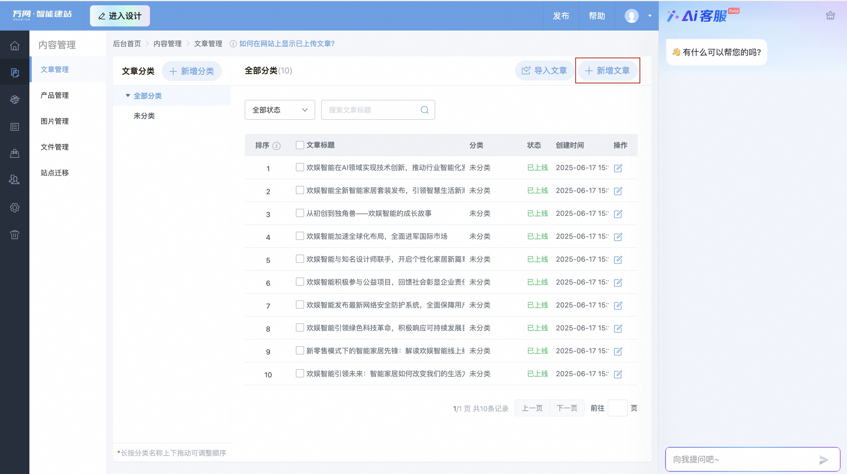Viewport: 847px width, 474px height.
Task: Click the 从初创到独角兽 article title
Action: pos(369,214)
